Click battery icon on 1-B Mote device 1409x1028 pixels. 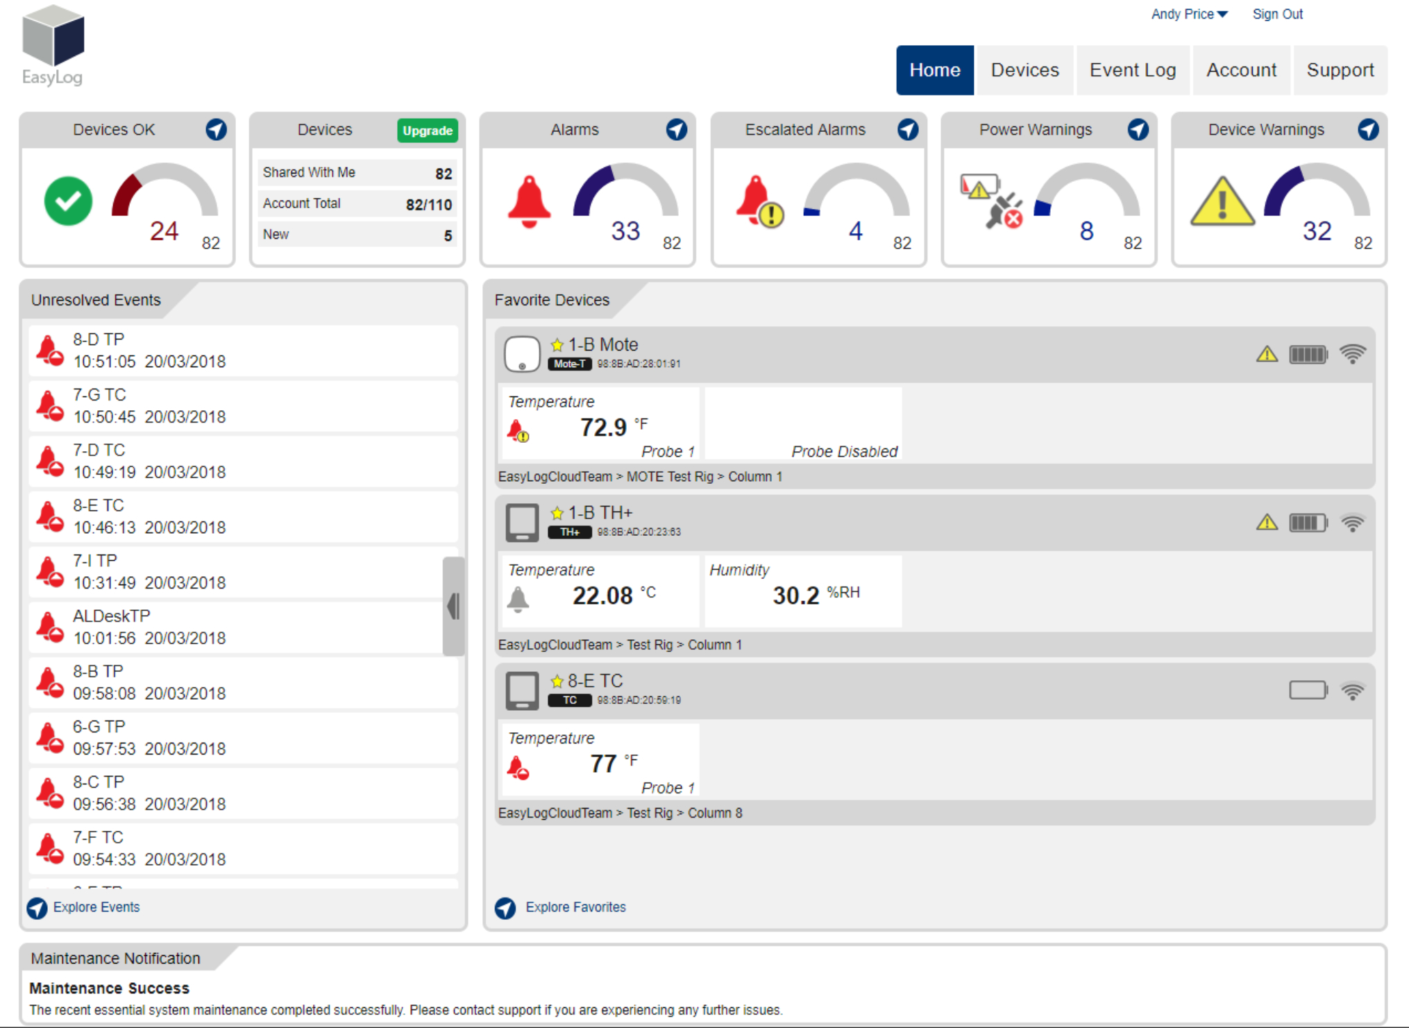pyautogui.click(x=1308, y=355)
